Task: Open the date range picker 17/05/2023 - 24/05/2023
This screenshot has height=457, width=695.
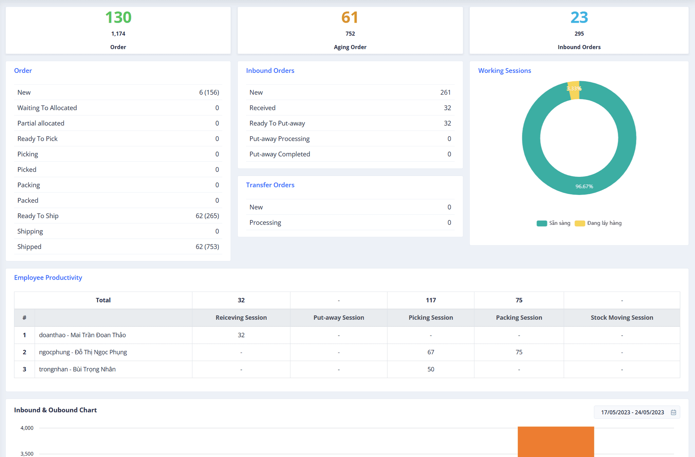Action: point(632,412)
